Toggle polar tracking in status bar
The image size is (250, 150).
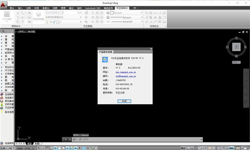pyautogui.click(x=55, y=148)
